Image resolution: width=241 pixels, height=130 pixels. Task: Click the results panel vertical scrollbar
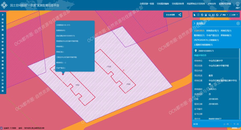(239, 84)
